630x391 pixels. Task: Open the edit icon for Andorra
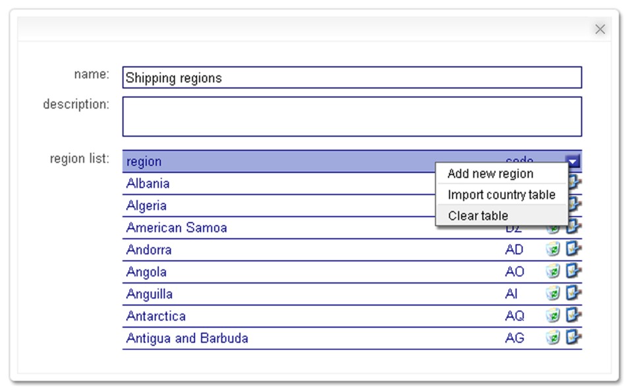click(572, 251)
